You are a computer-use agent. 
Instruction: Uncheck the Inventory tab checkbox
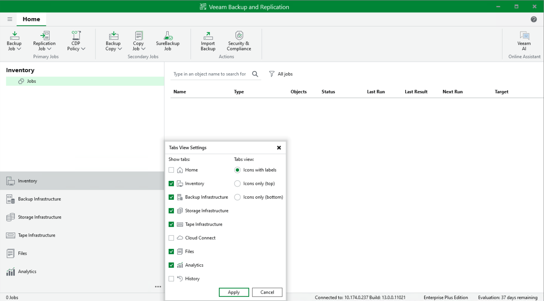point(171,183)
